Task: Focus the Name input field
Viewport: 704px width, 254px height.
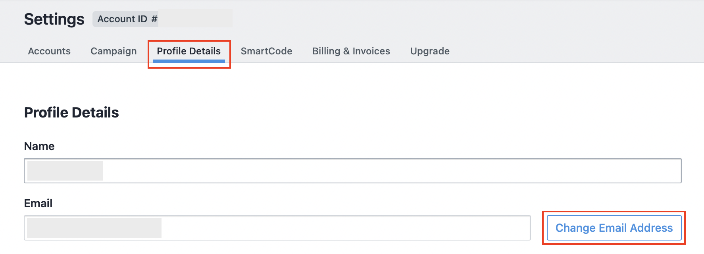Action: pyautogui.click(x=353, y=171)
